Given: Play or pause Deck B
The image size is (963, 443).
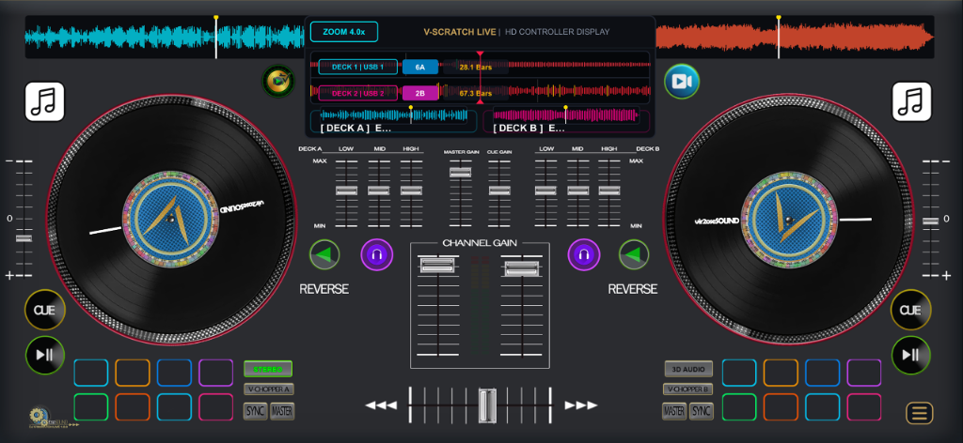Looking at the screenshot, I should (x=911, y=356).
